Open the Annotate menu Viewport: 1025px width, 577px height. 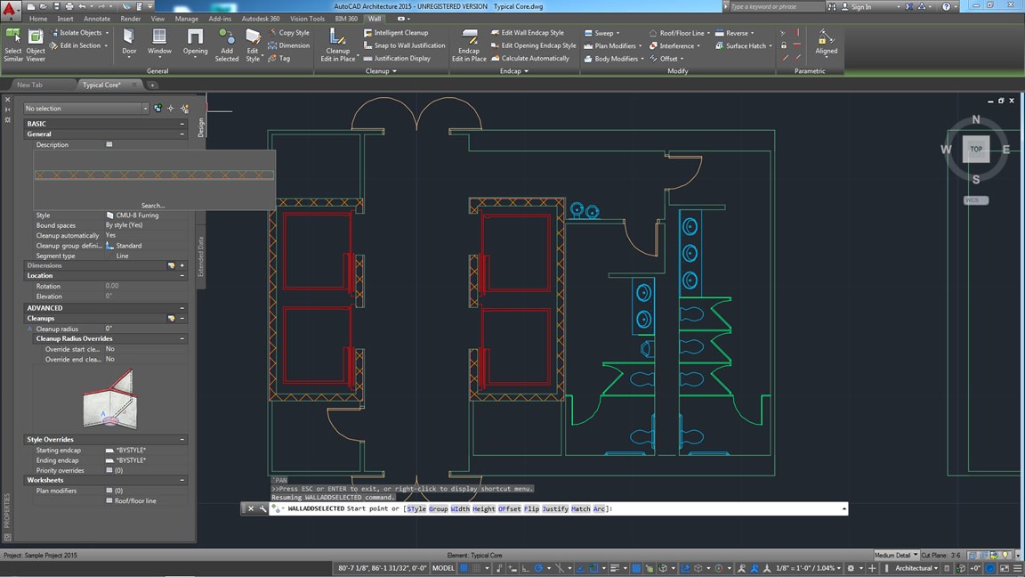pos(96,18)
